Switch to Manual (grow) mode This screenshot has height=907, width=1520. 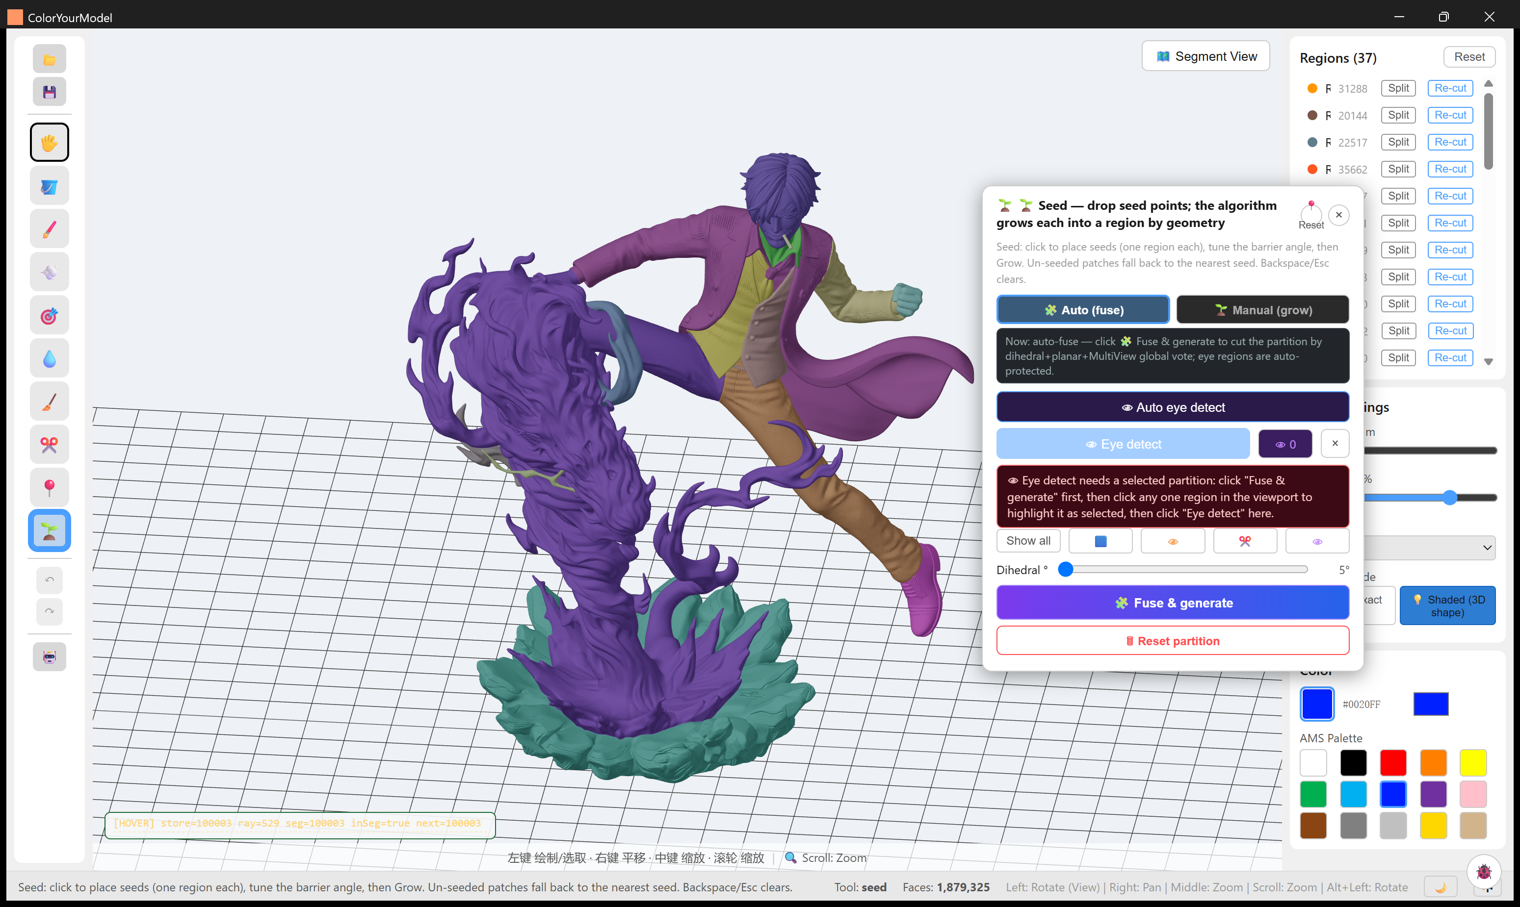[x=1262, y=310]
